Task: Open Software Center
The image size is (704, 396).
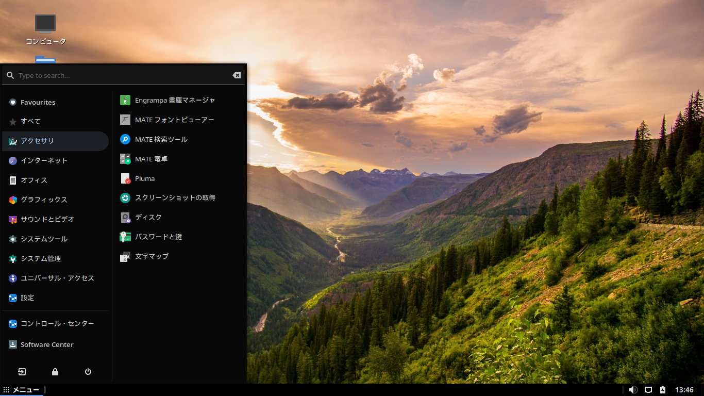Action: [55, 345]
